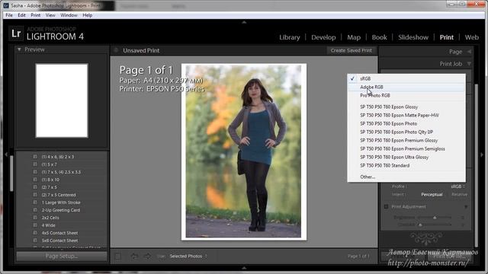Image resolution: width=488 pixels, height=274 pixels.
Task: Collapse top panel with arrow above module picker
Action: tap(244, 22)
